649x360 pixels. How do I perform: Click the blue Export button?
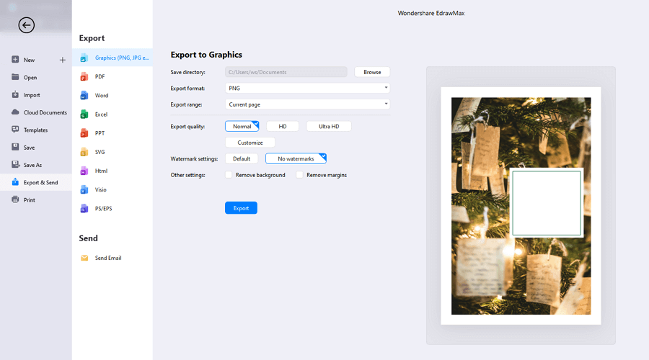241,208
